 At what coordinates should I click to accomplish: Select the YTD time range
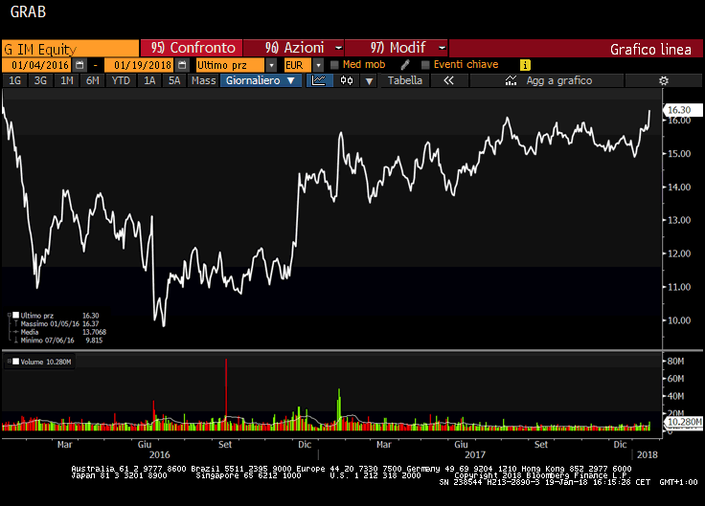point(121,80)
